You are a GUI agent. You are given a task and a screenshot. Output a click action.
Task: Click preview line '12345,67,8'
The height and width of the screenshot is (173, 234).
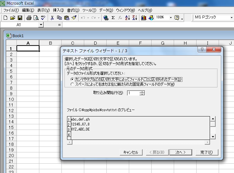coord(80,124)
